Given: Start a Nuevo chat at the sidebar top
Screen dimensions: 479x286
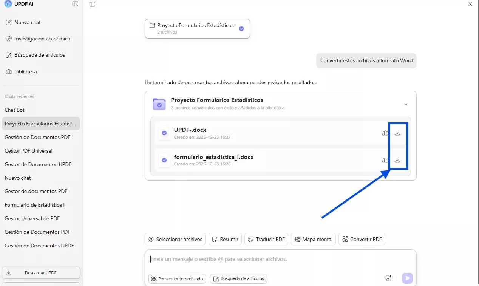Looking at the screenshot, I should pos(27,22).
